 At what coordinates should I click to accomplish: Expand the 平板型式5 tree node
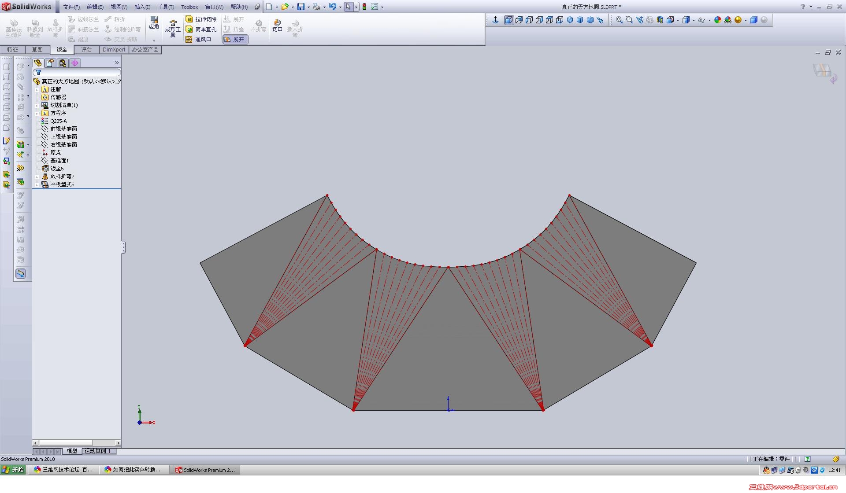37,185
